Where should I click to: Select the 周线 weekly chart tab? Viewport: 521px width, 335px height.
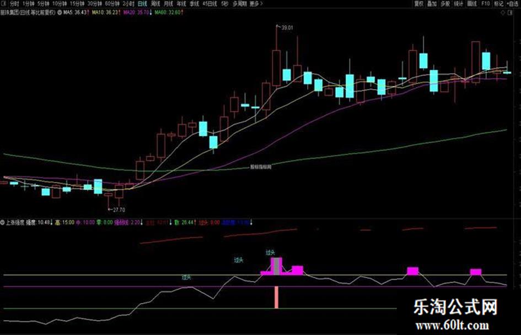(x=155, y=4)
